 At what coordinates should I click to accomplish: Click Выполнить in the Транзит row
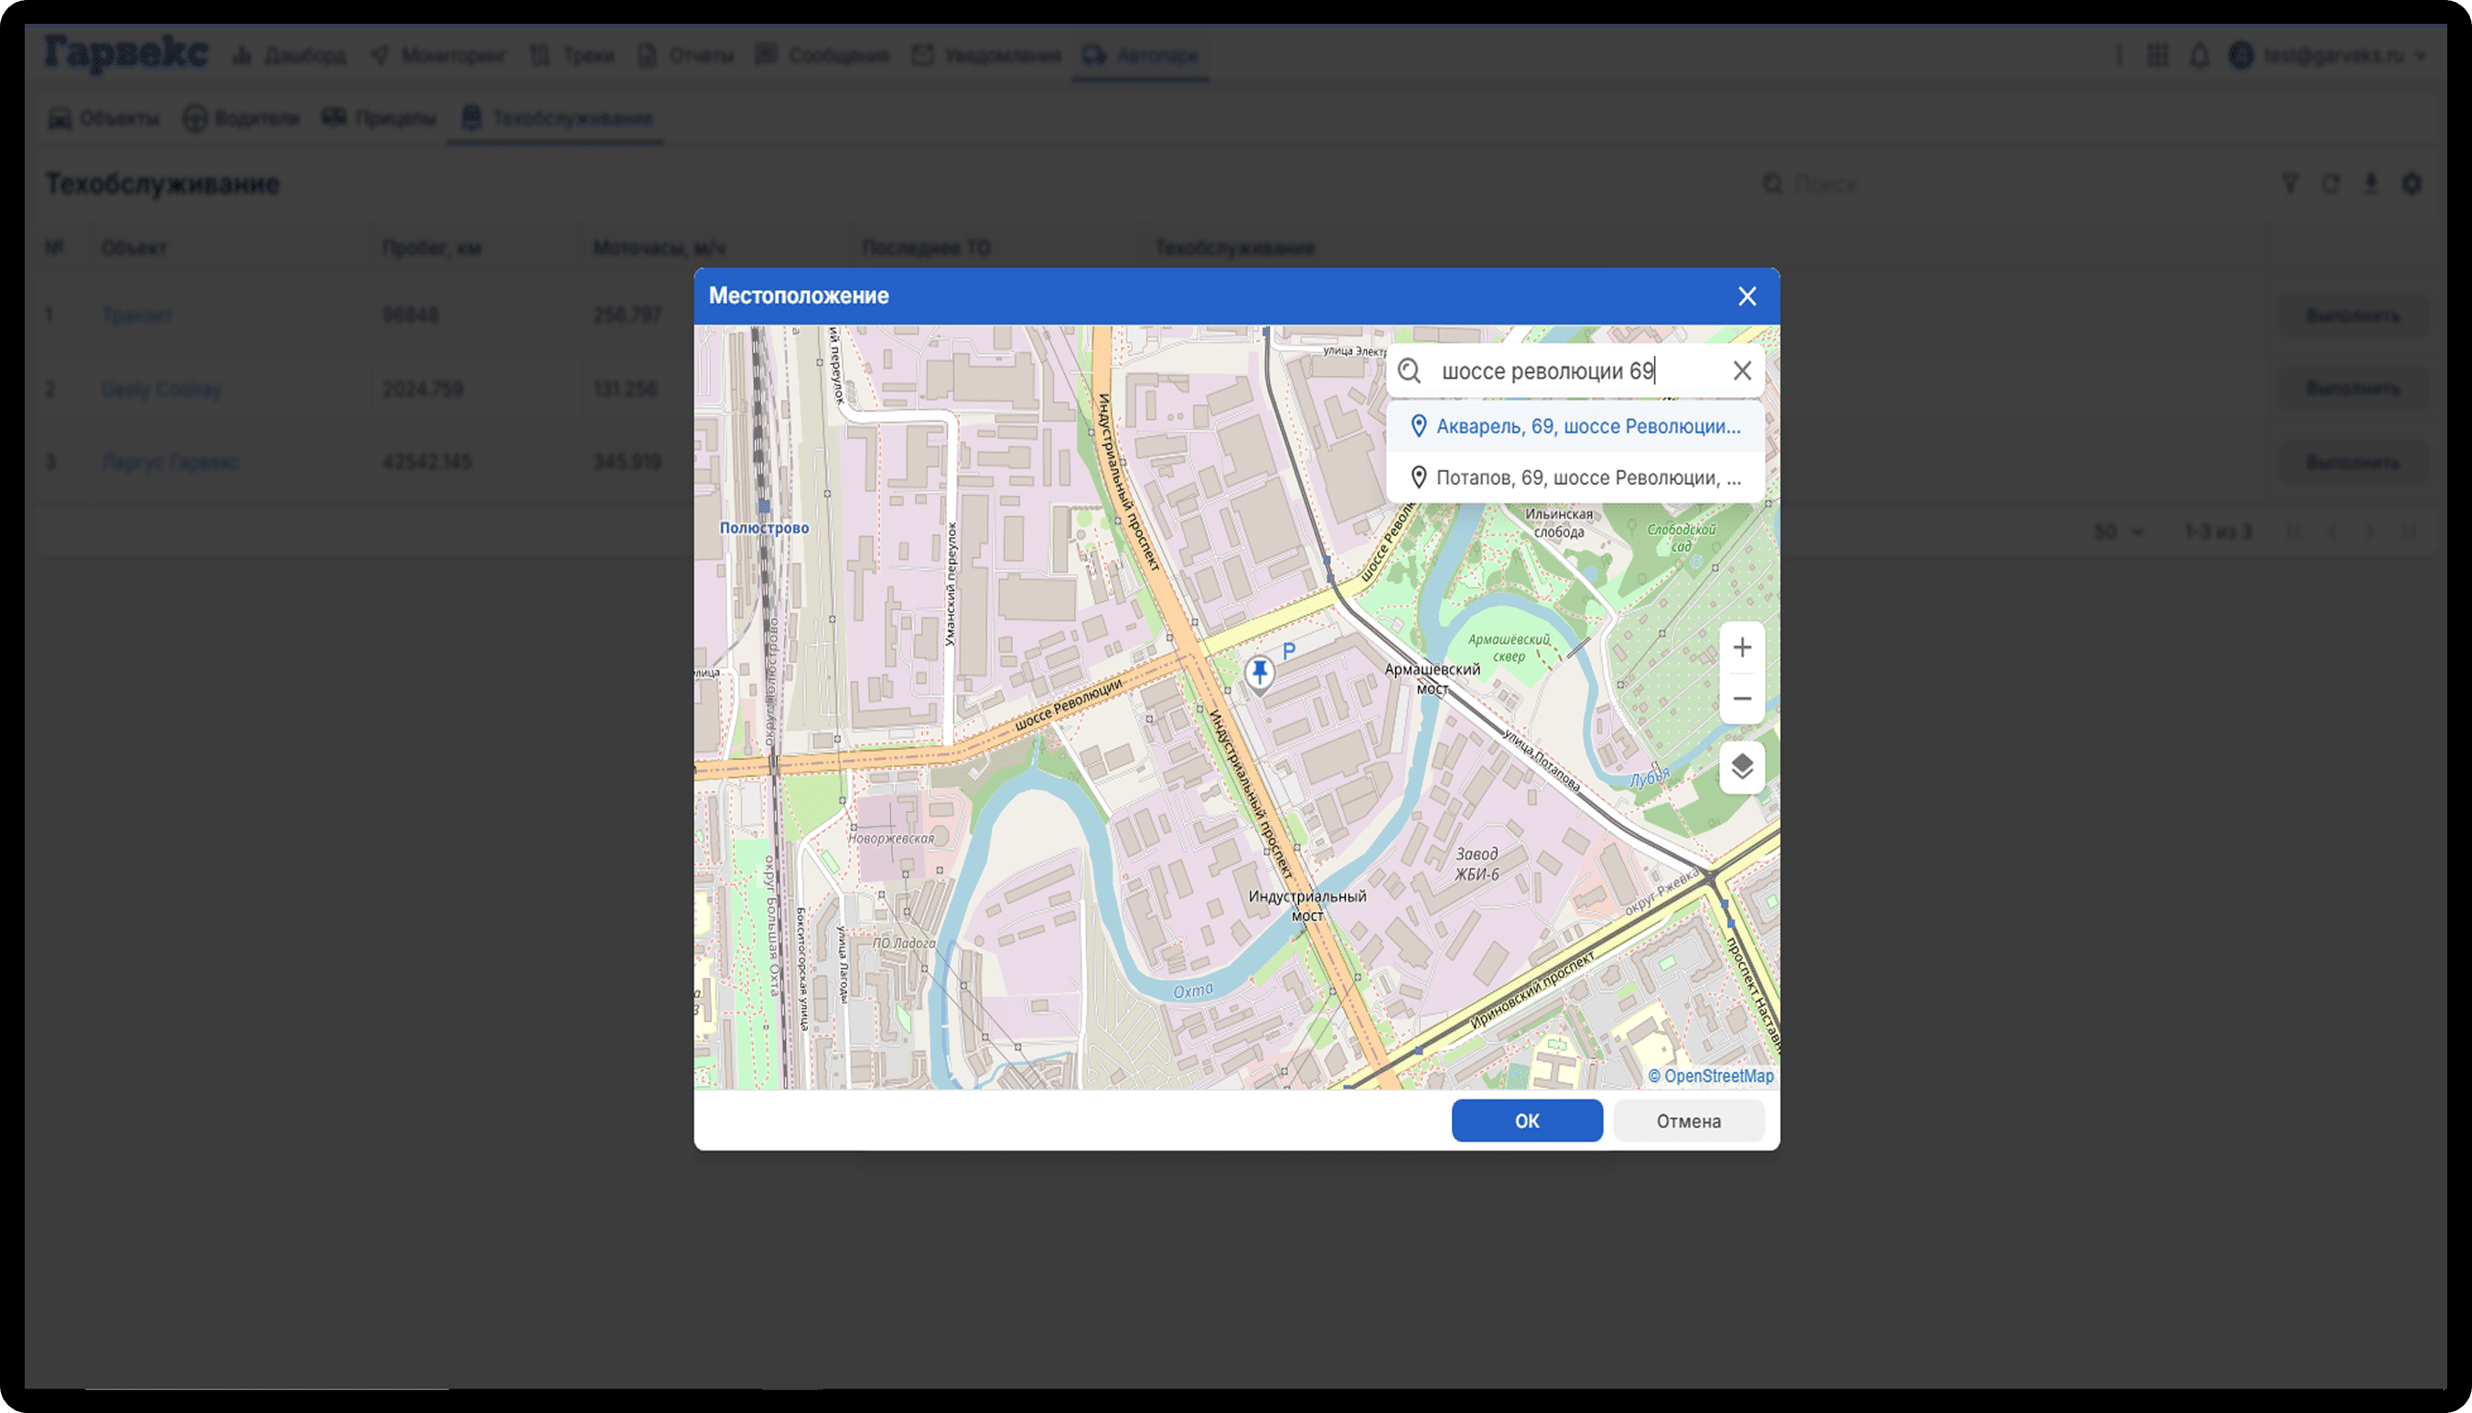pyautogui.click(x=2353, y=316)
